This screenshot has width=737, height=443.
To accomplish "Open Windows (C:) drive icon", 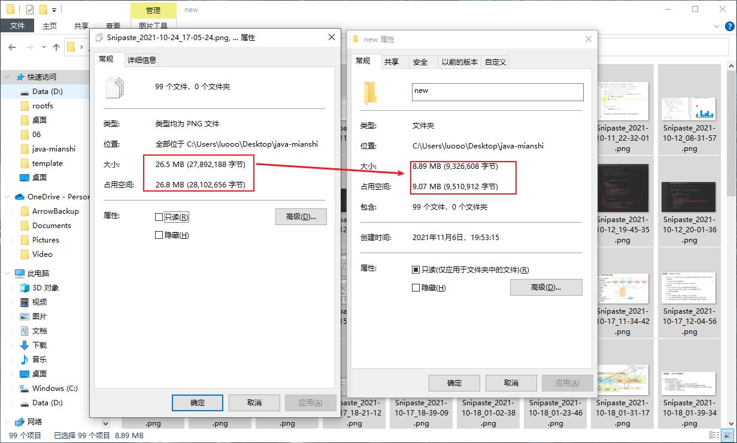I will coord(25,389).
